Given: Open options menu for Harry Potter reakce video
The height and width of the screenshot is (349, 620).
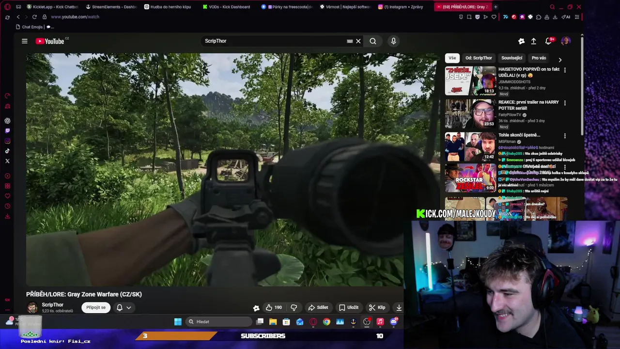Looking at the screenshot, I should pos(565,103).
